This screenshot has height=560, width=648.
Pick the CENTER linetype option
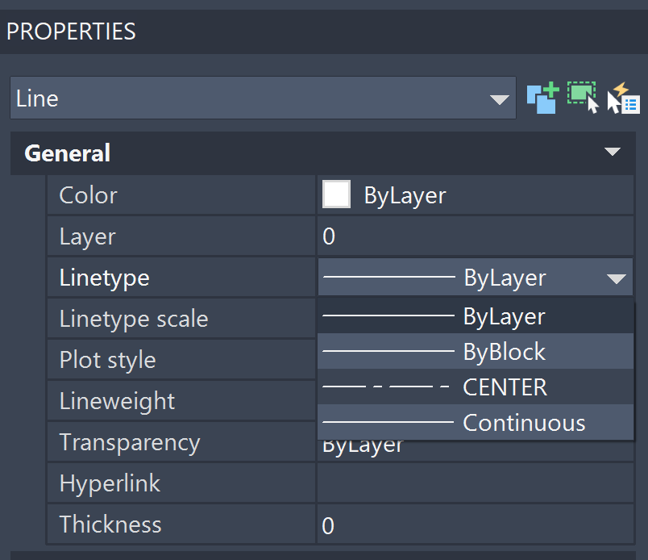(x=476, y=387)
